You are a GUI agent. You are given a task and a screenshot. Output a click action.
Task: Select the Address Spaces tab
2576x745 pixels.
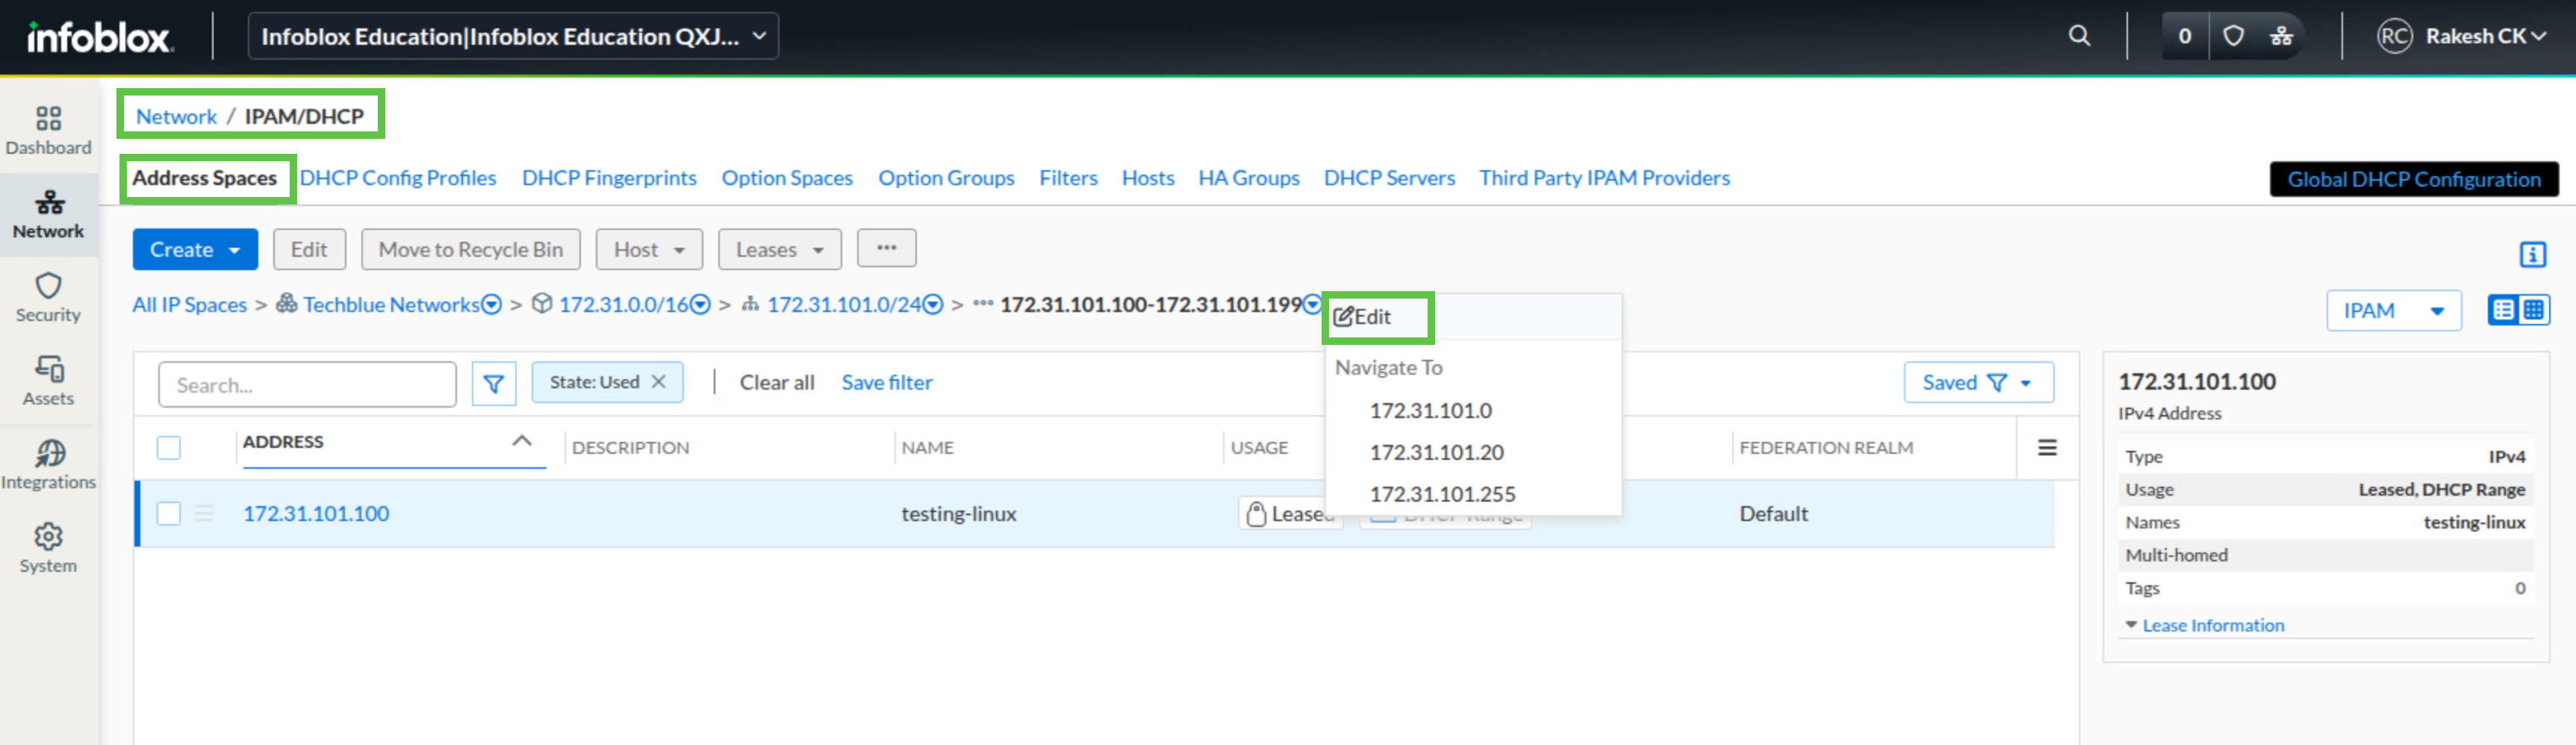204,178
